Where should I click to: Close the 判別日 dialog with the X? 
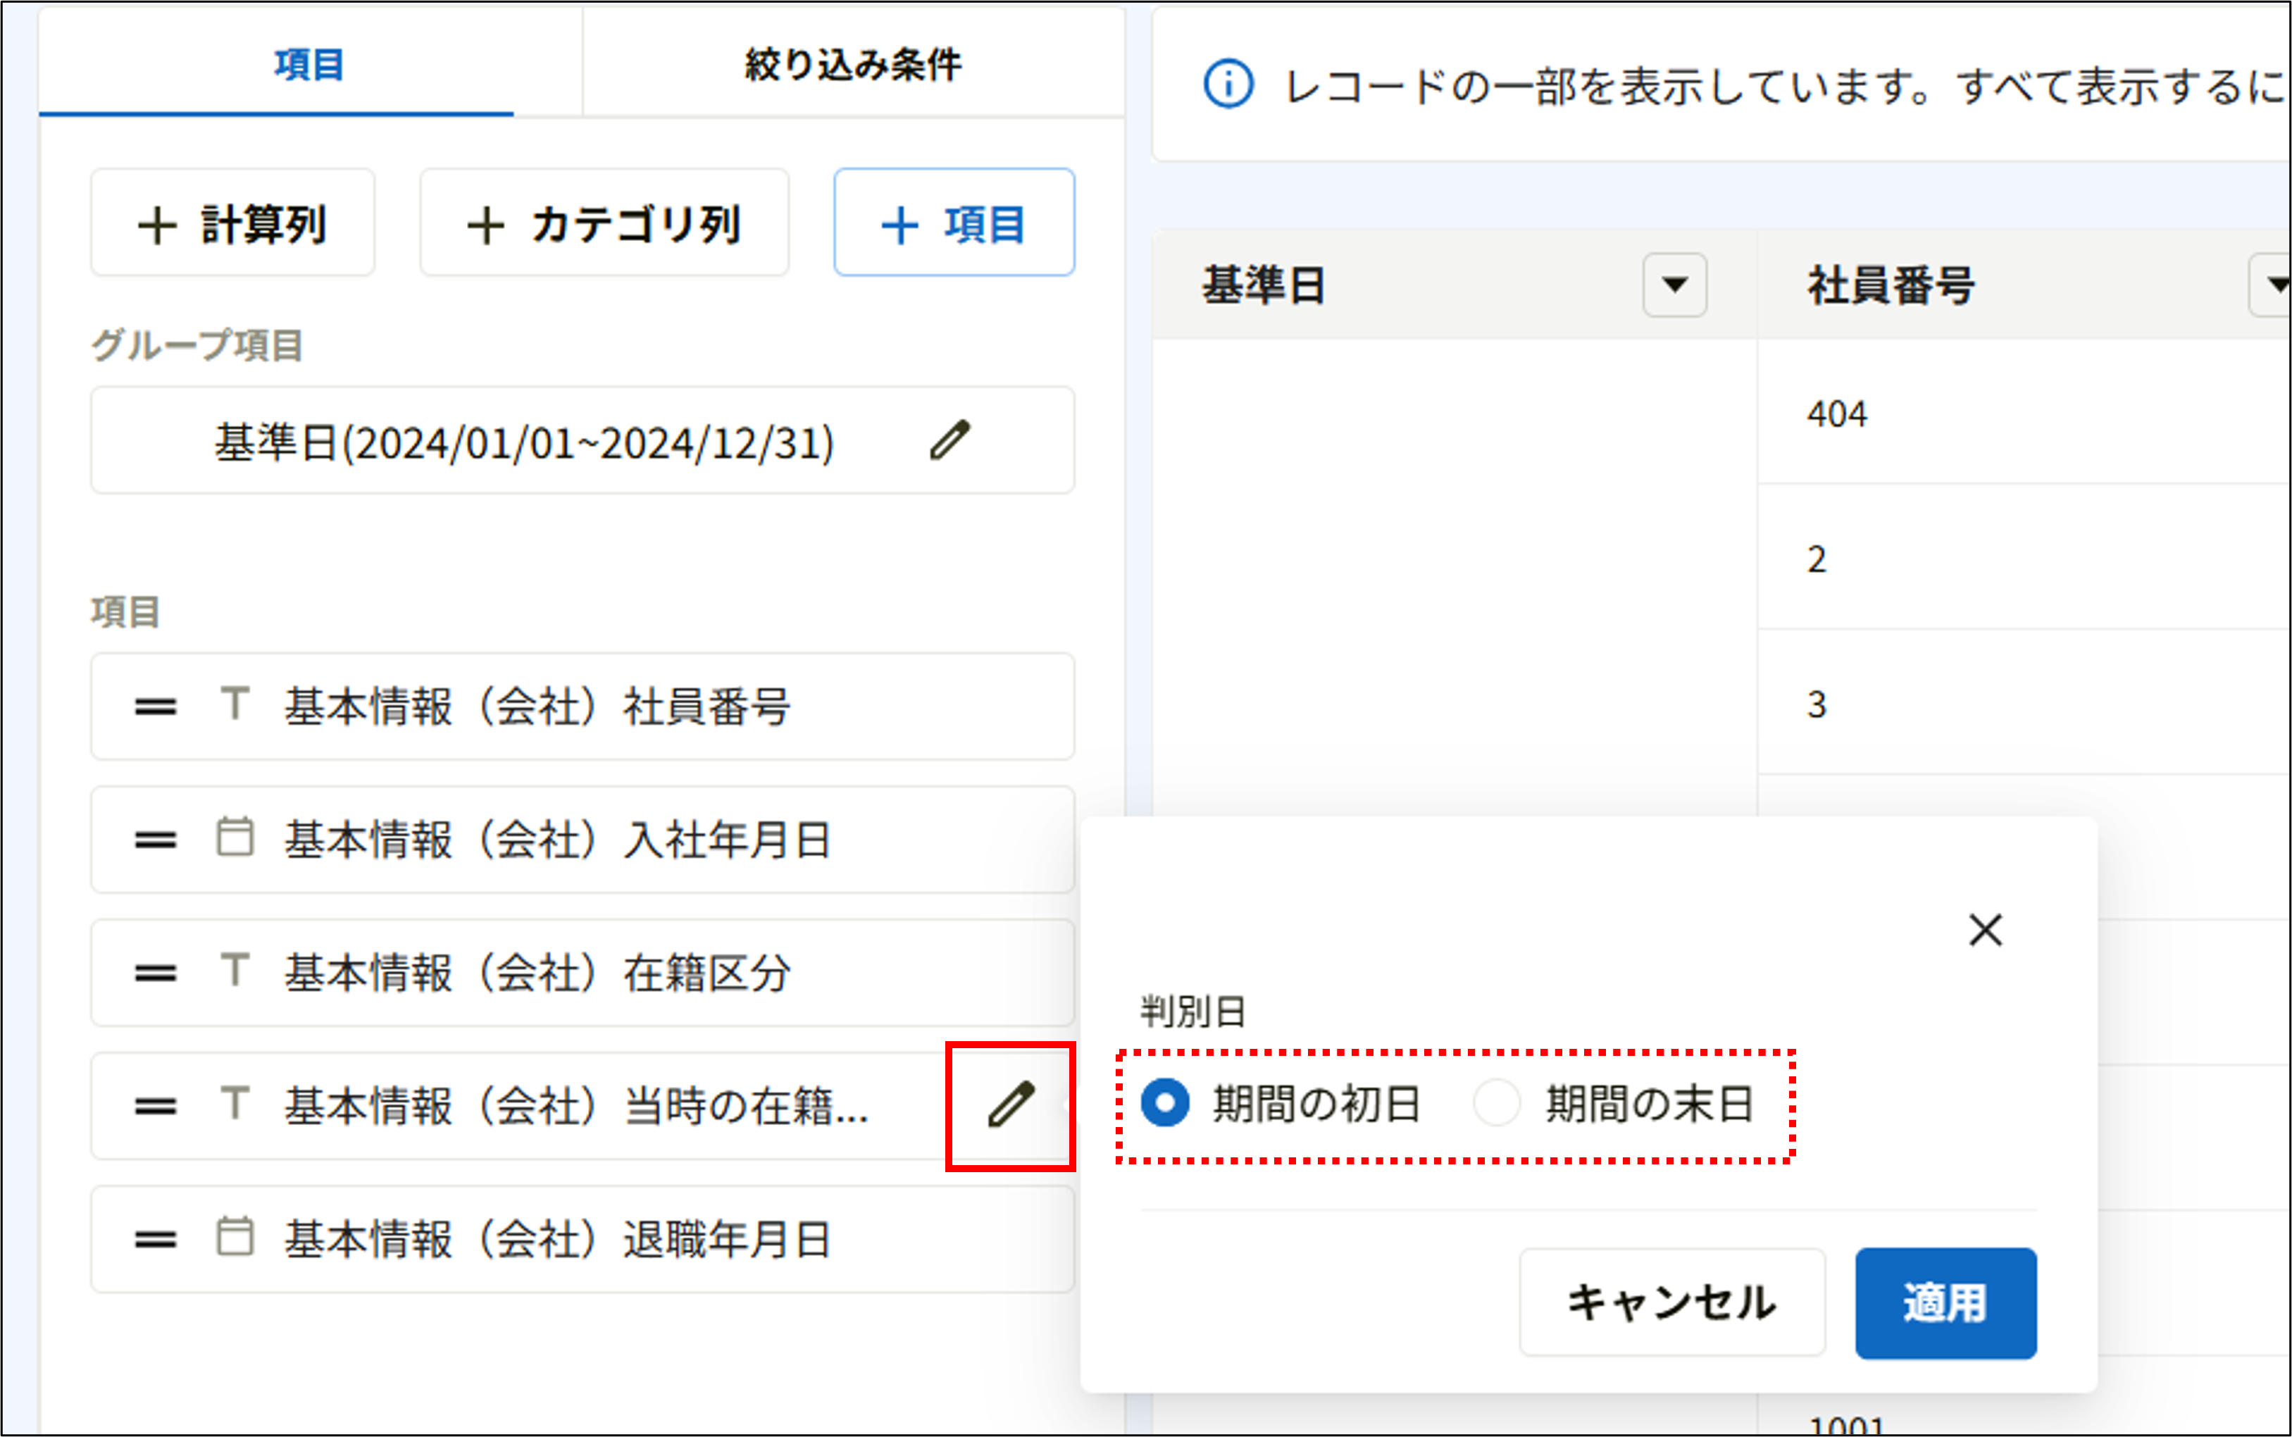pyautogui.click(x=1986, y=931)
